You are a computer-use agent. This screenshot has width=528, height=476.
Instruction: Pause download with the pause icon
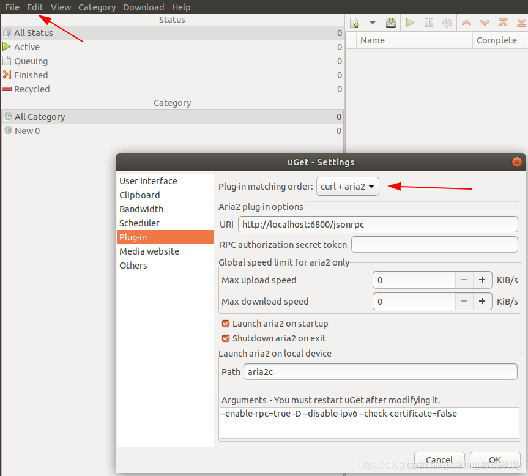(429, 23)
